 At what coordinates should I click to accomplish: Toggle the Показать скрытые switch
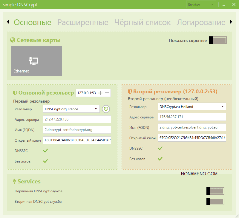click(x=217, y=41)
